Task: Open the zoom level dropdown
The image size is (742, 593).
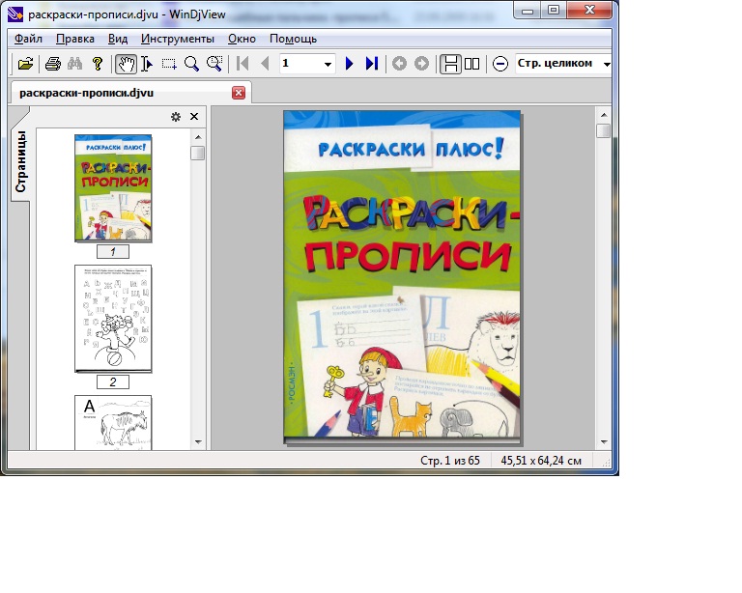Action: (606, 64)
